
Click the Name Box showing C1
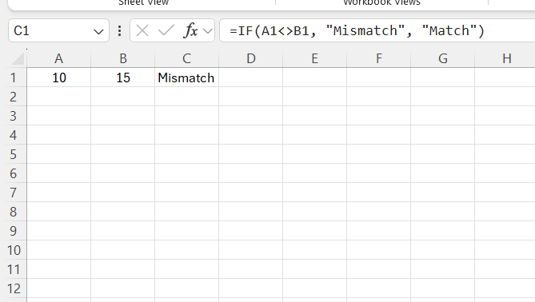(x=58, y=30)
